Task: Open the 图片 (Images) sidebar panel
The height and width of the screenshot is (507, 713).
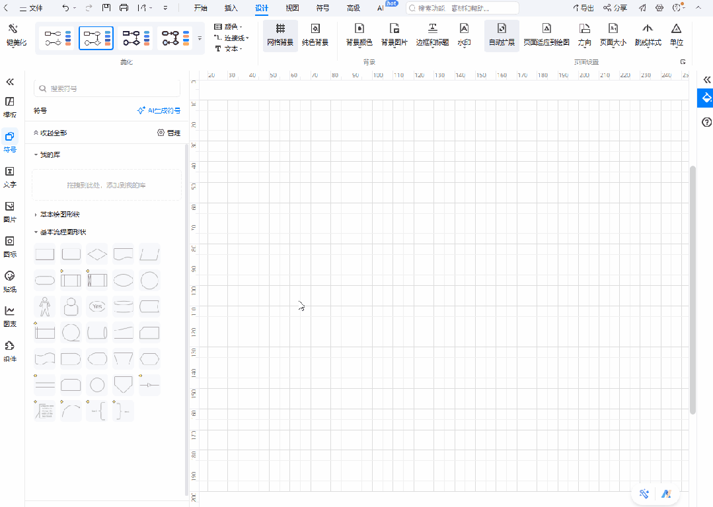Action: coord(10,211)
